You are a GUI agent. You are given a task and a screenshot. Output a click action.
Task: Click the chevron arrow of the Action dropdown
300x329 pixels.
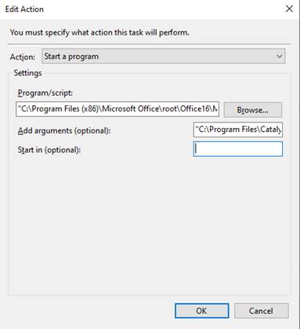click(x=279, y=57)
